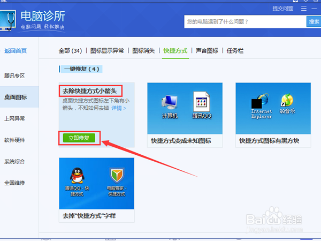Image resolution: width=321 pixels, height=241 pixels.
Task: Click the 去掉"快捷方式"字样 caption
Action: pos(89,216)
